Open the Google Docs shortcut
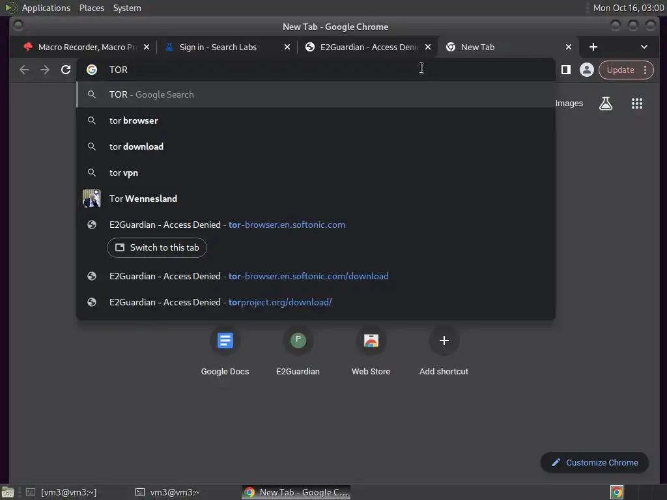This screenshot has height=500, width=667. tap(225, 352)
